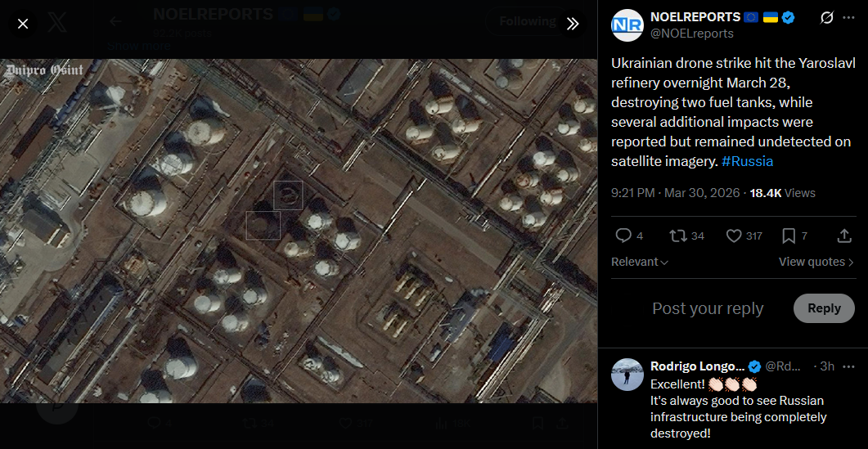Viewport: 868px width, 449px height.
Task: Open View quotes link
Action: (816, 262)
